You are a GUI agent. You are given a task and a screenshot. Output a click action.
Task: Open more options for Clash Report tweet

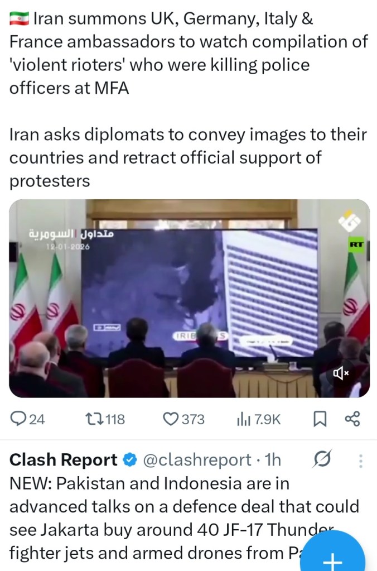[361, 460]
